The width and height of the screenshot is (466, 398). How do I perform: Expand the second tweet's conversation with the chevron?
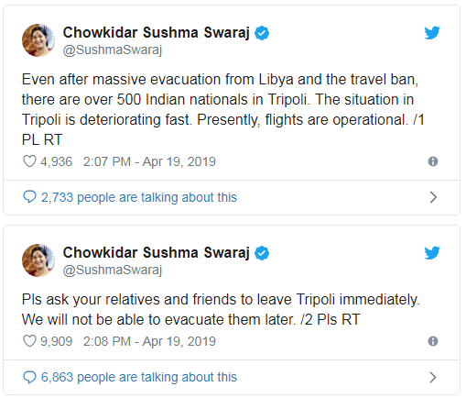click(433, 377)
